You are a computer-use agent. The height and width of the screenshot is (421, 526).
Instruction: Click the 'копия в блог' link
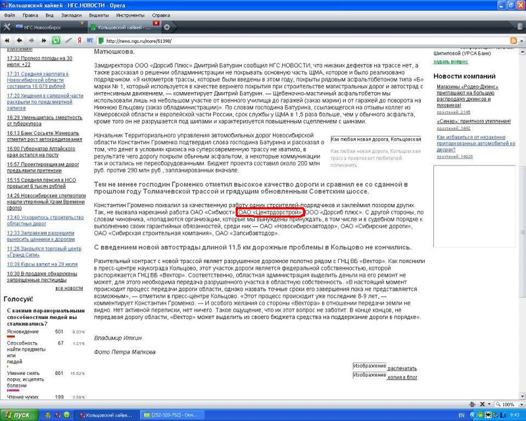pos(402,377)
